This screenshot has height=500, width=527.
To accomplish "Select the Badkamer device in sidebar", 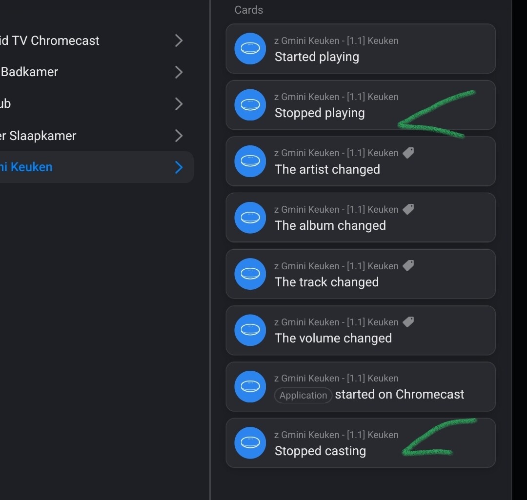I will [x=30, y=72].
